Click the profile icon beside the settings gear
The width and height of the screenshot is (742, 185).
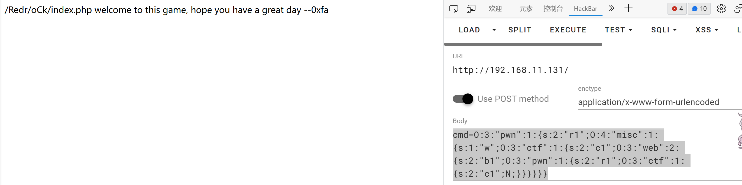pos(738,9)
